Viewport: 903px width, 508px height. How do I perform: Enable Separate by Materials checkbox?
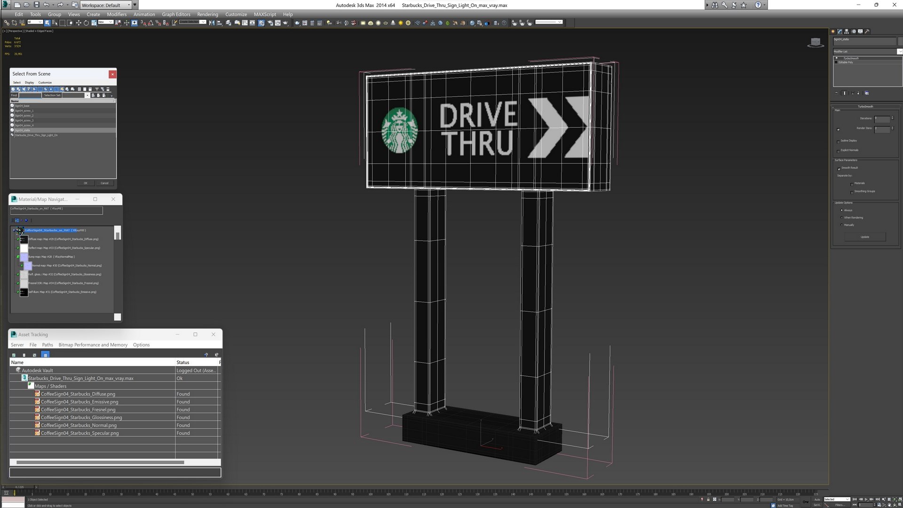(852, 184)
